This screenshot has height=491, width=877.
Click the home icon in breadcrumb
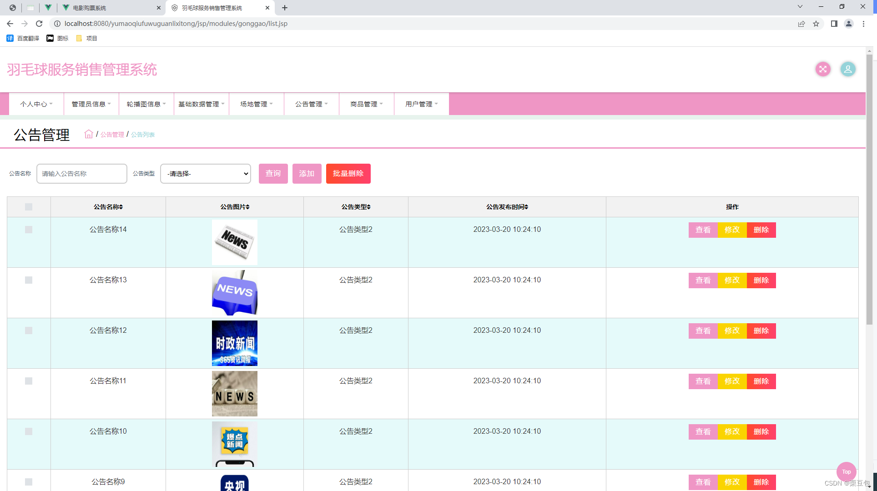pyautogui.click(x=89, y=134)
